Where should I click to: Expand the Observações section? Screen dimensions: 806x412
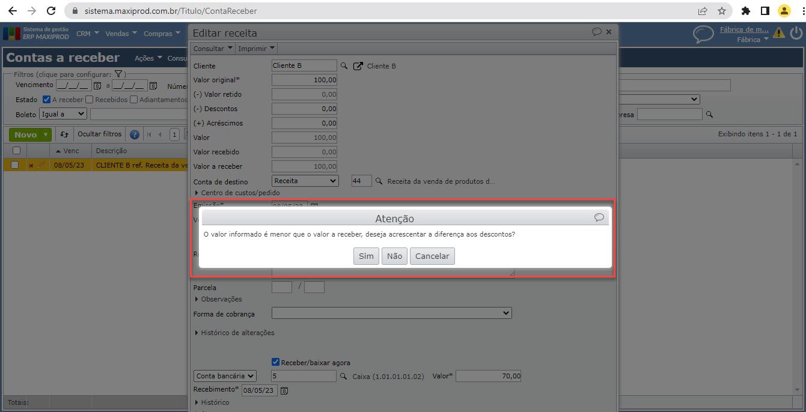[218, 299]
